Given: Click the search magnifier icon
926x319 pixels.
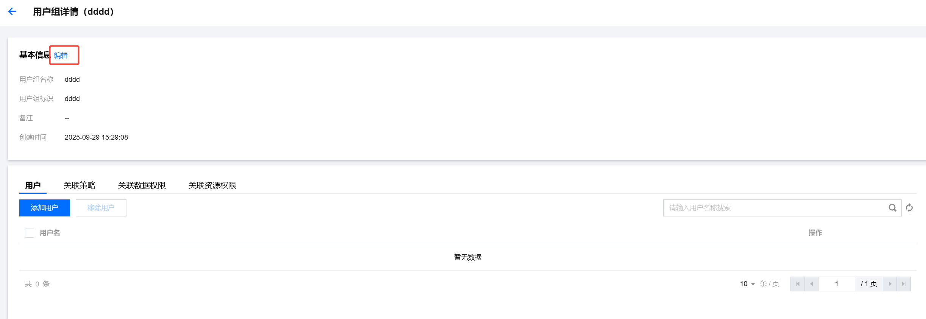Looking at the screenshot, I should [x=892, y=208].
